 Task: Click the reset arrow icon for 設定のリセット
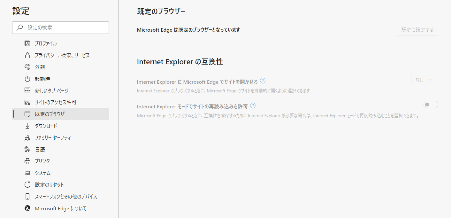[x=27, y=185]
